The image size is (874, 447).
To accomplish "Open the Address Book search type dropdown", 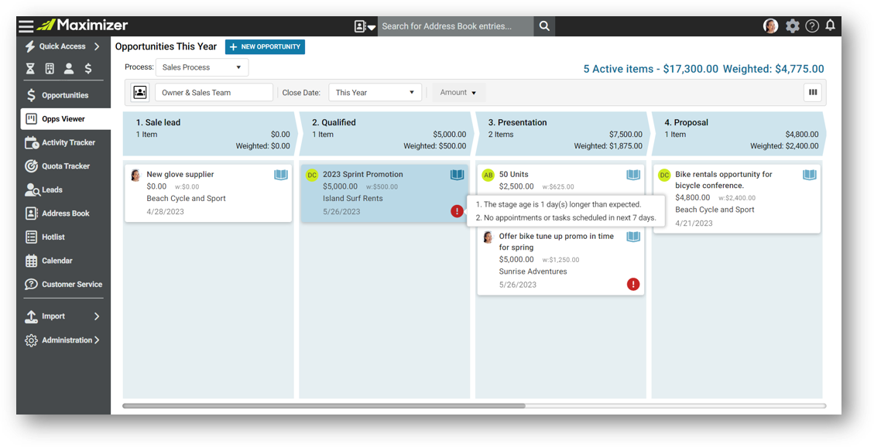I will click(x=365, y=26).
